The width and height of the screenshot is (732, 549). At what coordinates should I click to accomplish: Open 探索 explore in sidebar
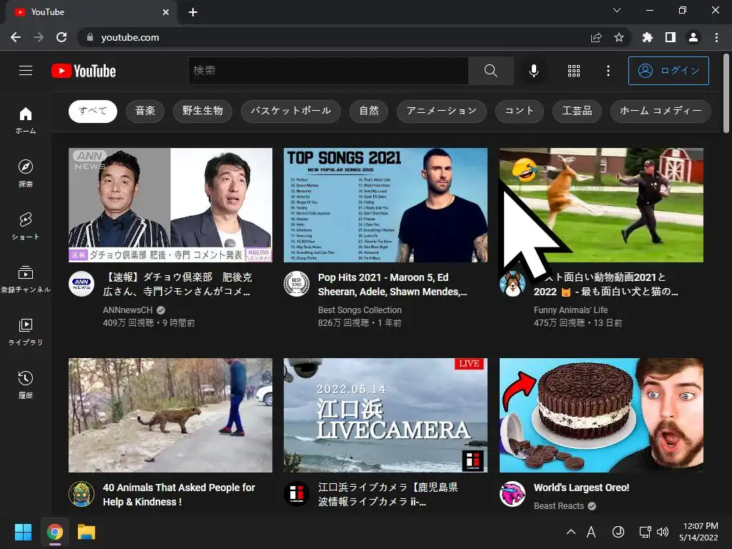(26, 173)
